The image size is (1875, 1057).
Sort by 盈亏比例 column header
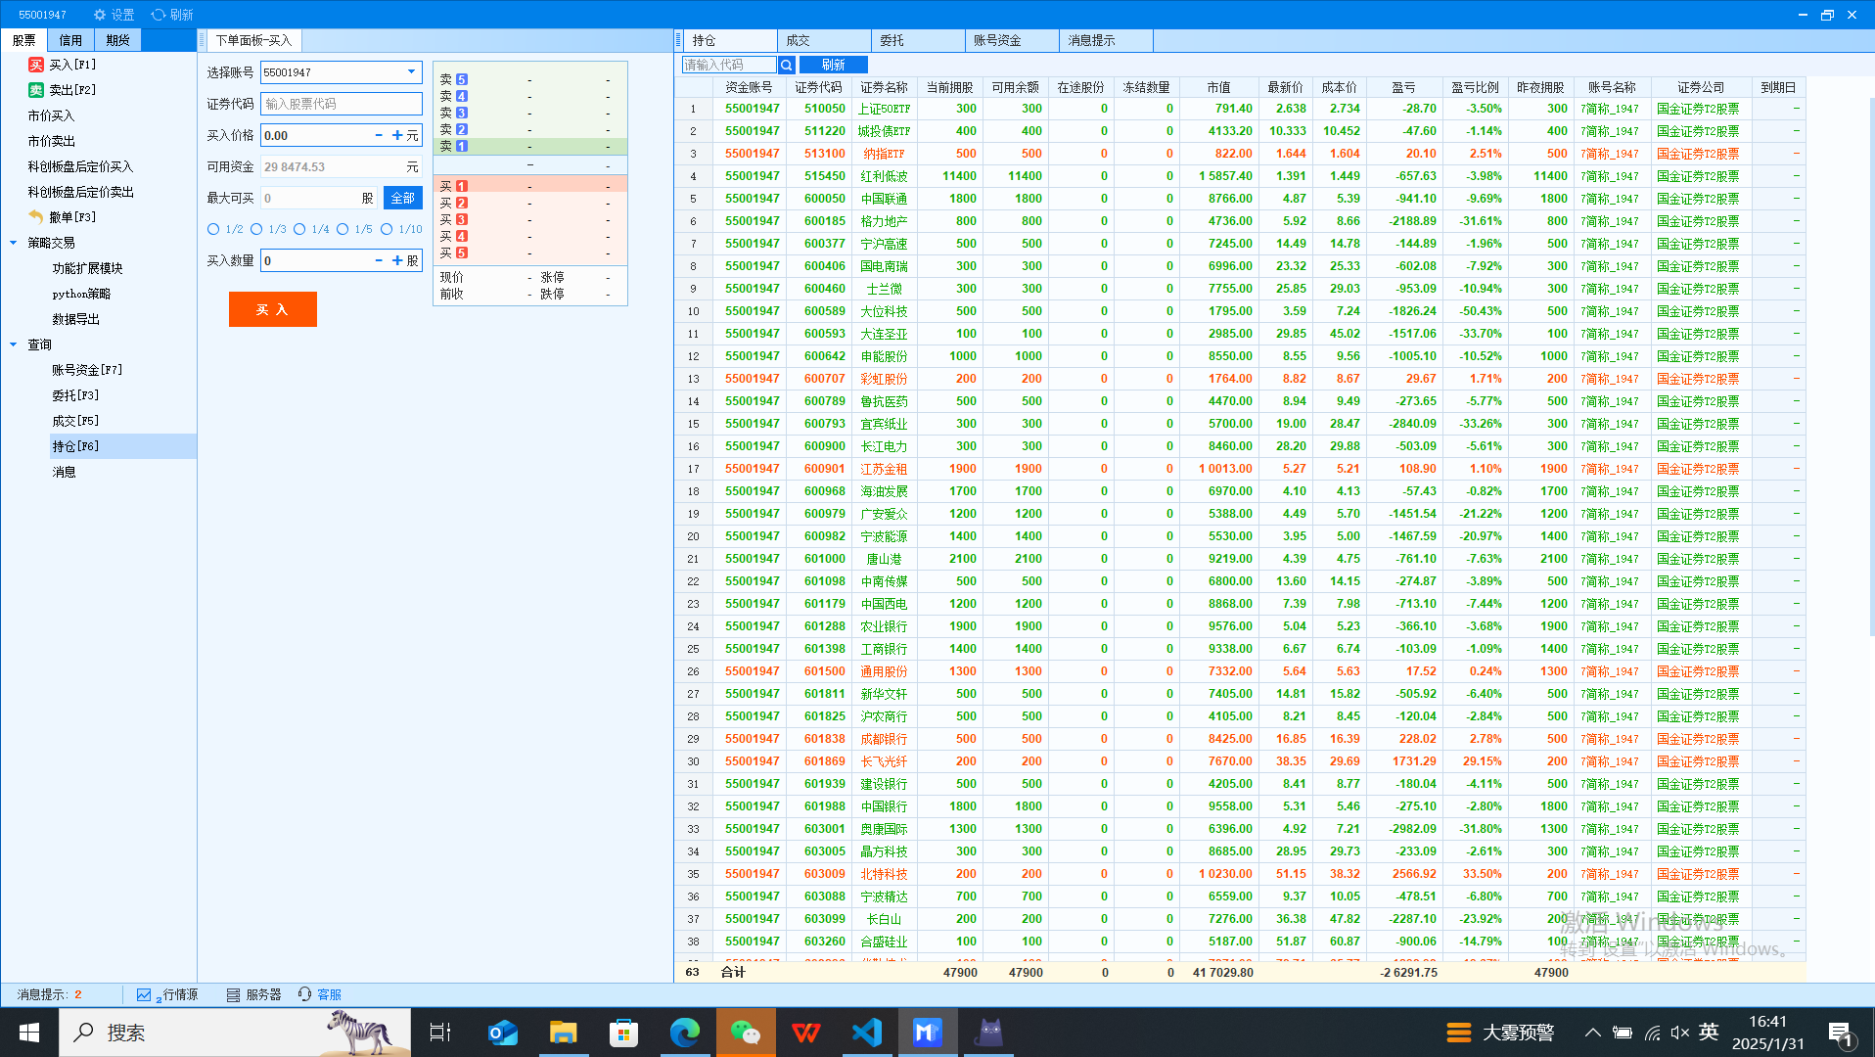(1474, 87)
